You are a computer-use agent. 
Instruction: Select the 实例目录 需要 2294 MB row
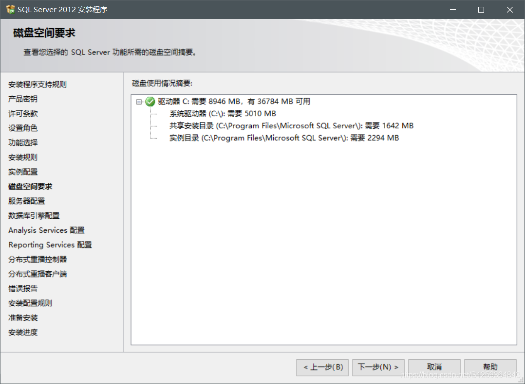click(x=284, y=138)
